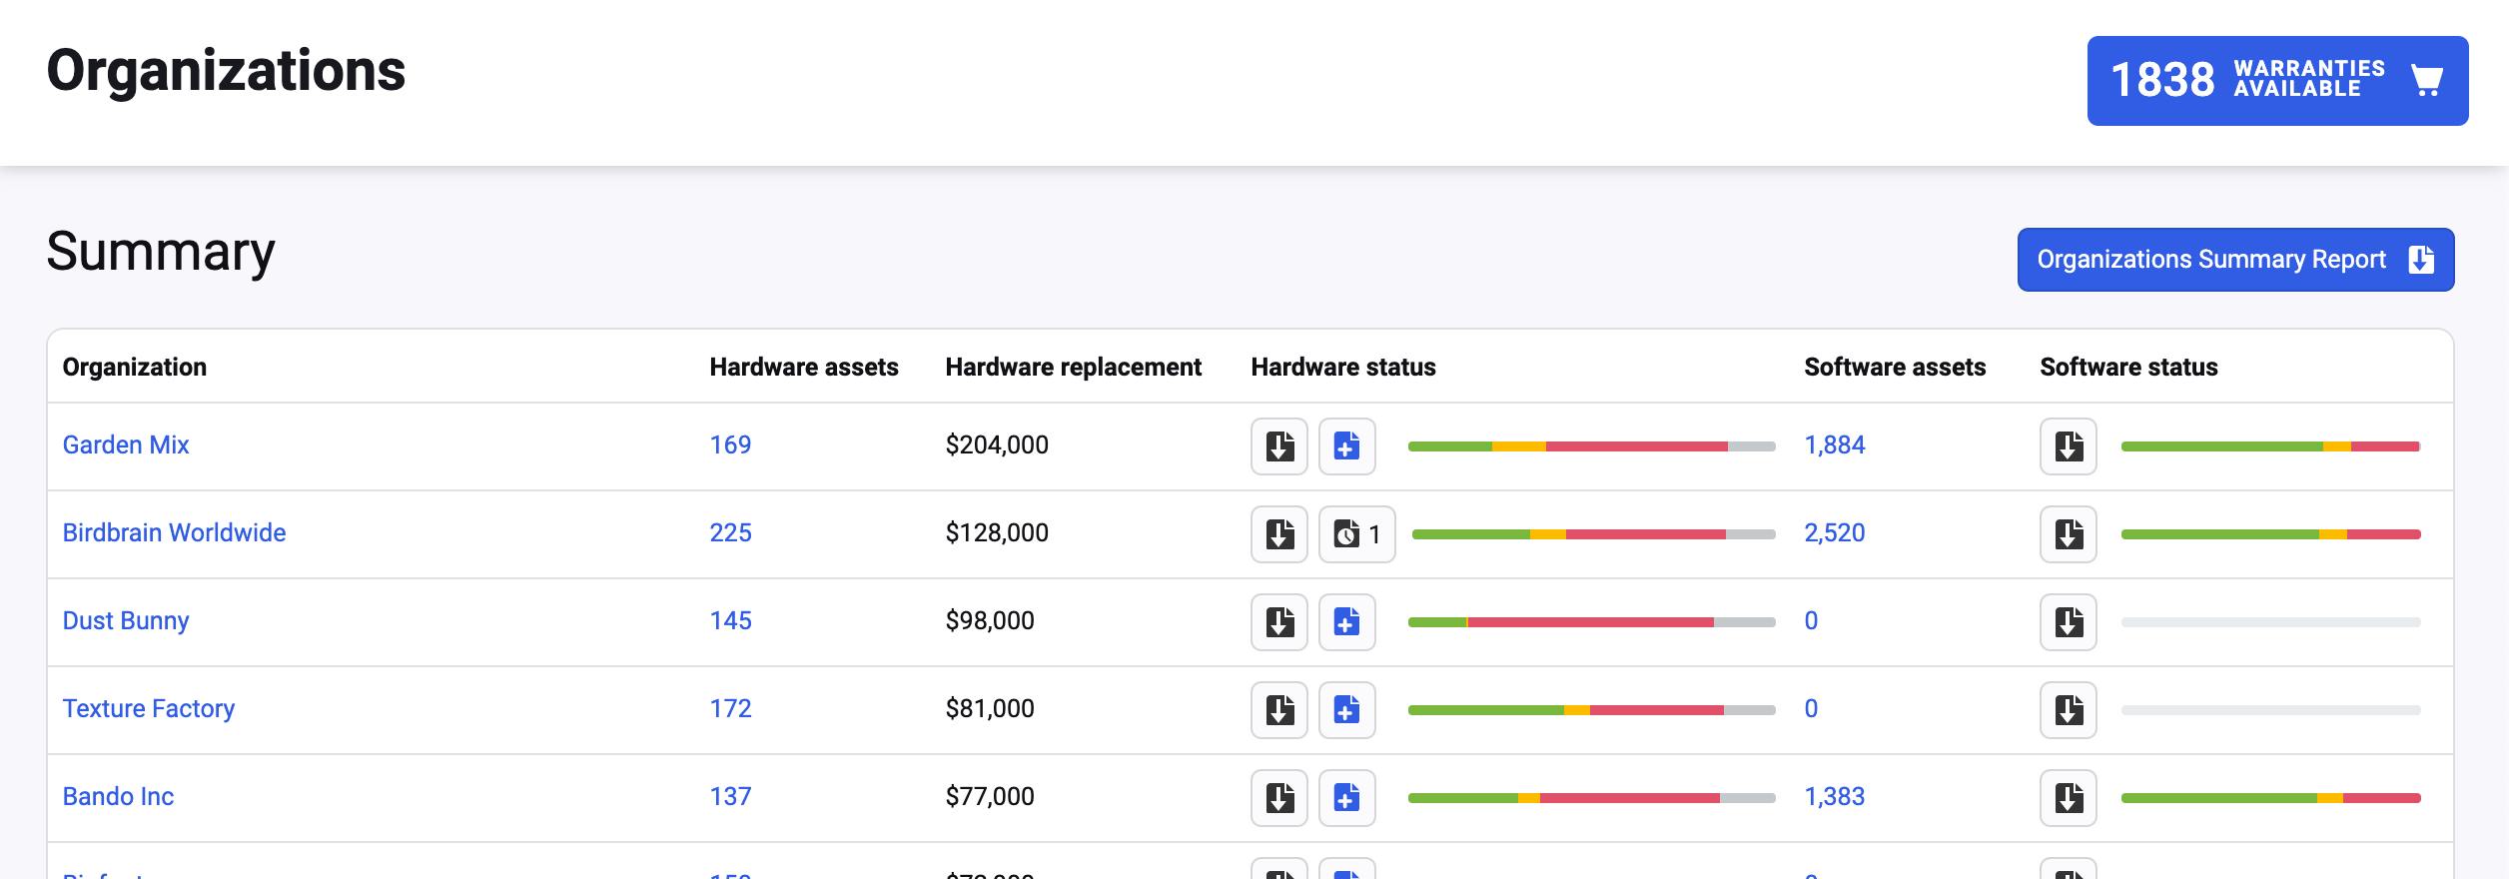This screenshot has width=2509, height=879.
Task: Click the Organizations page title
Action: (x=226, y=72)
